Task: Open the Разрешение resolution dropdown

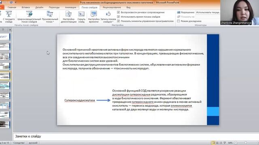Action: [x=208, y=12]
